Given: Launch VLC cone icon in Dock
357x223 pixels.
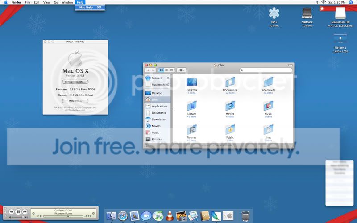Looking at the screenshot, I should pyautogui.click(x=170, y=216).
